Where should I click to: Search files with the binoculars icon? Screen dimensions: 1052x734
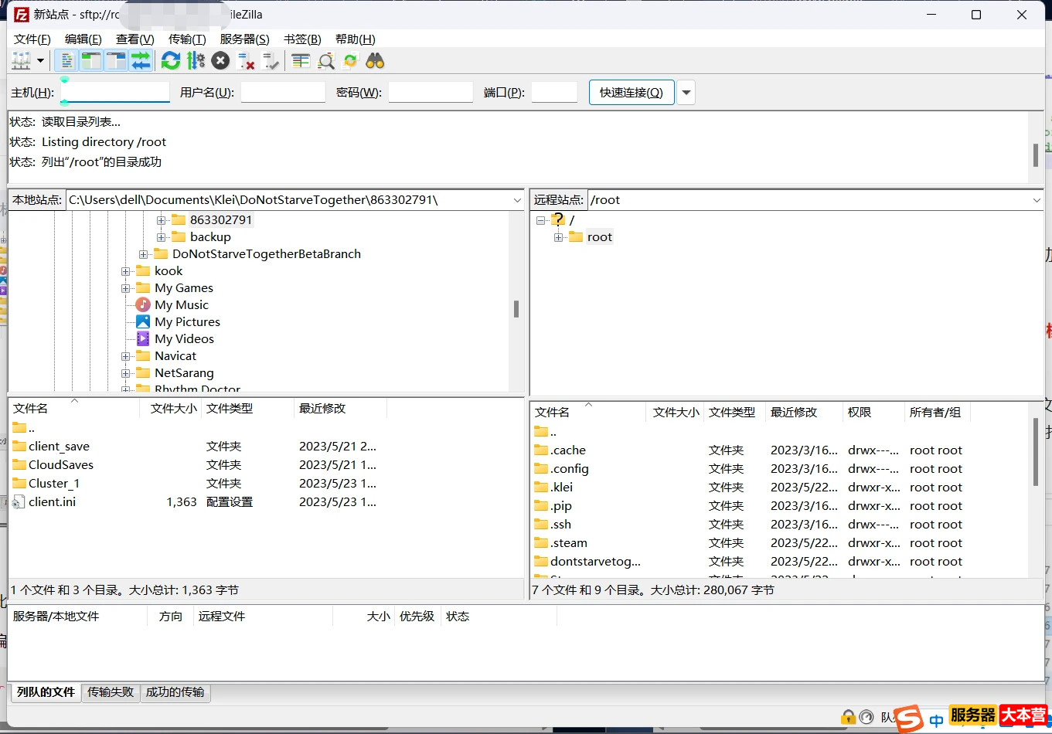coord(376,61)
